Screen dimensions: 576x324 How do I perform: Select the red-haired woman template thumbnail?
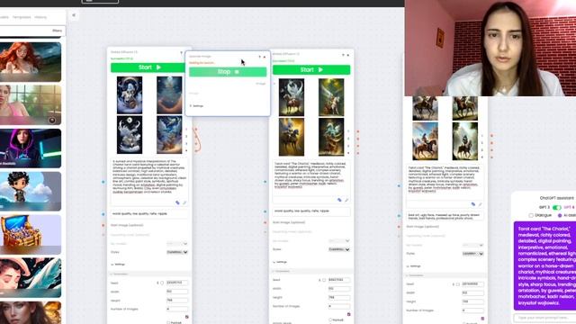coord(31,62)
